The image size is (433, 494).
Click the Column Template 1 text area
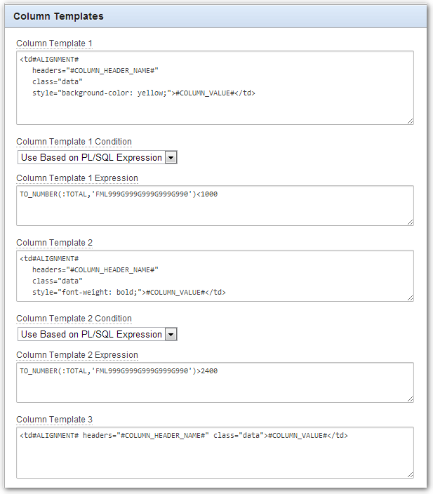pos(215,88)
